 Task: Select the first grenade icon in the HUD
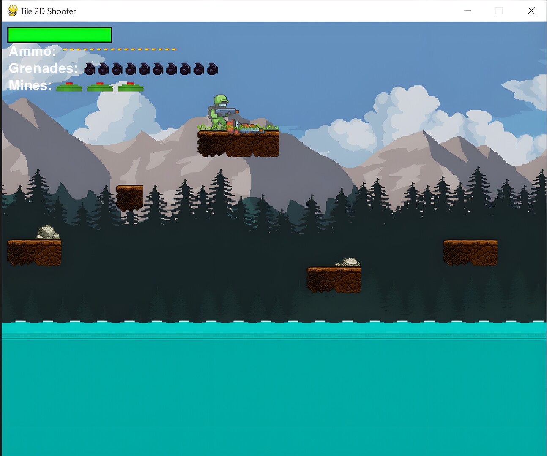point(90,68)
